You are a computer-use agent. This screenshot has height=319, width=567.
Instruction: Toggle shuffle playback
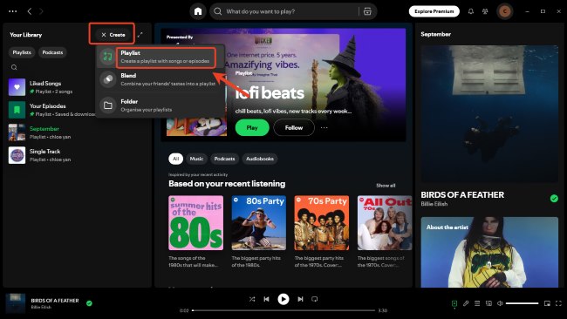click(252, 299)
